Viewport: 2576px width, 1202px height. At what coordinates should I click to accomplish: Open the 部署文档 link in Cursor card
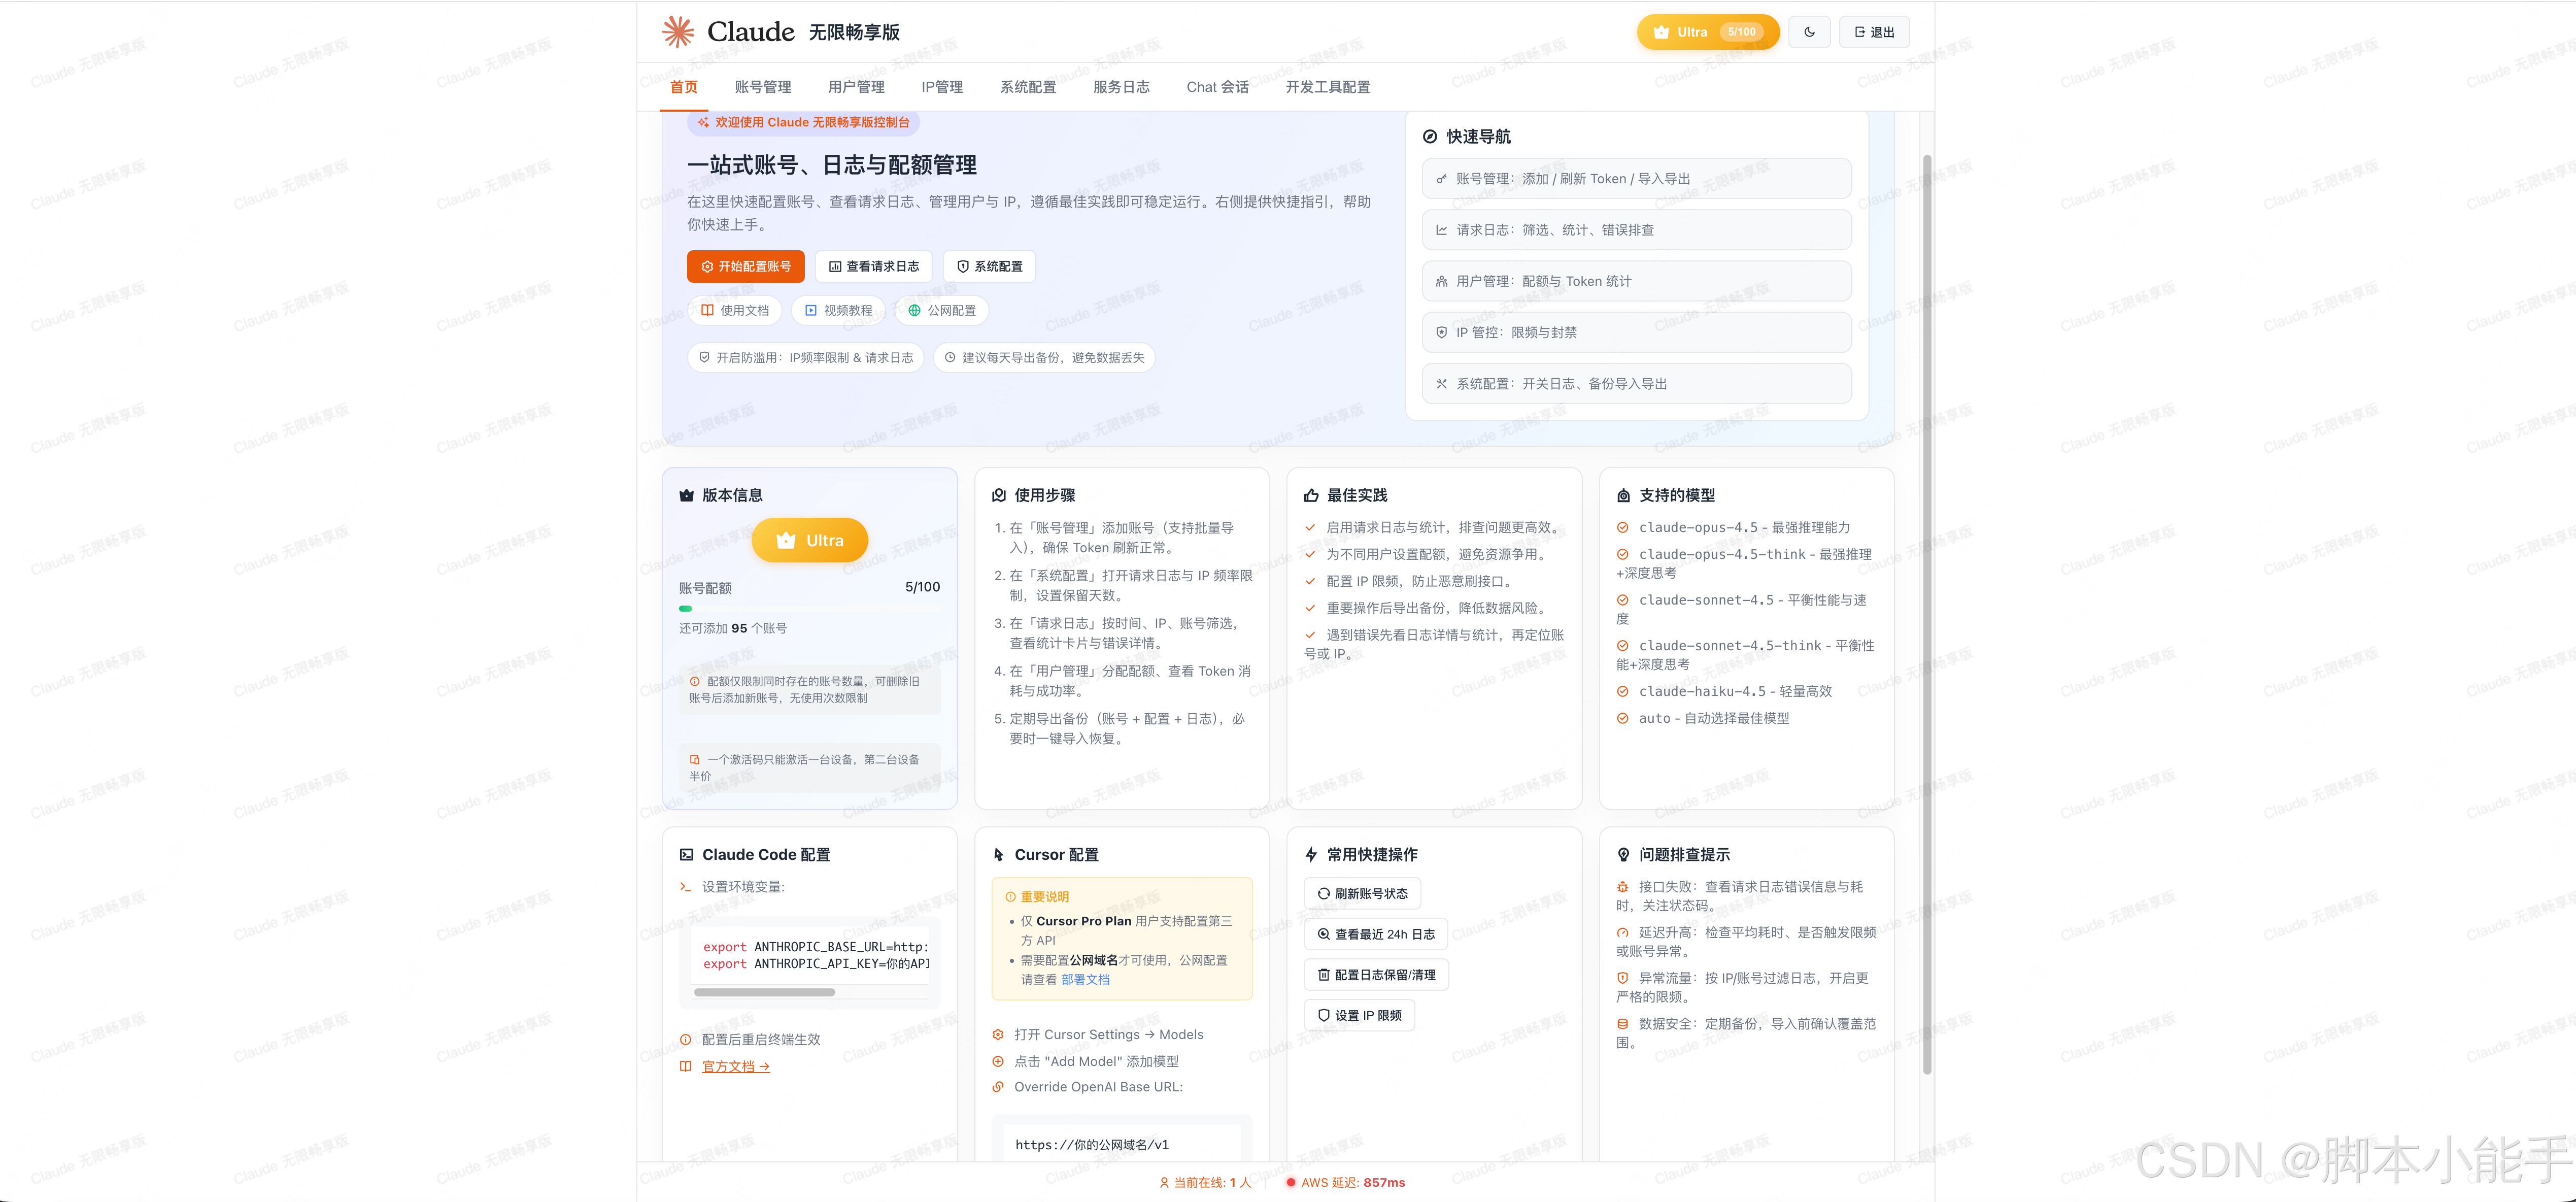pos(1086,979)
